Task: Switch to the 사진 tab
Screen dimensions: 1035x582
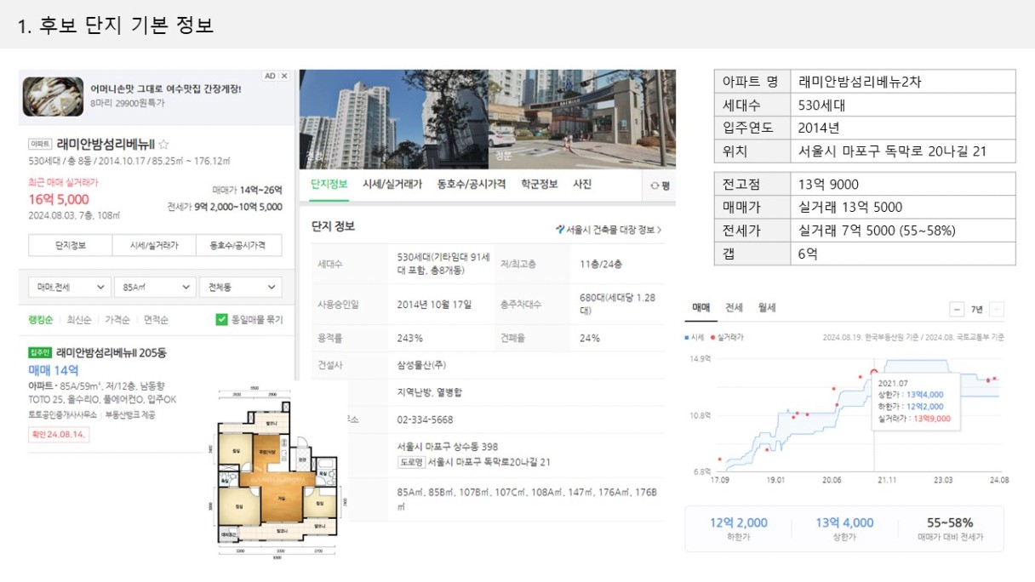Action: [x=582, y=185]
